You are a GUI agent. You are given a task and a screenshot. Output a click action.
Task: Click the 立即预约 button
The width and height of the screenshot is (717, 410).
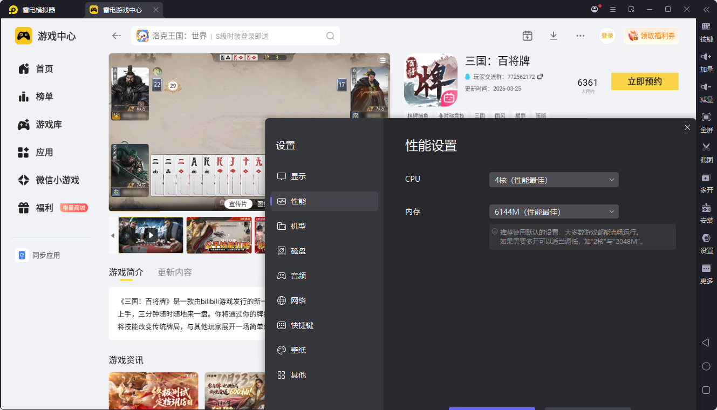[x=644, y=82]
